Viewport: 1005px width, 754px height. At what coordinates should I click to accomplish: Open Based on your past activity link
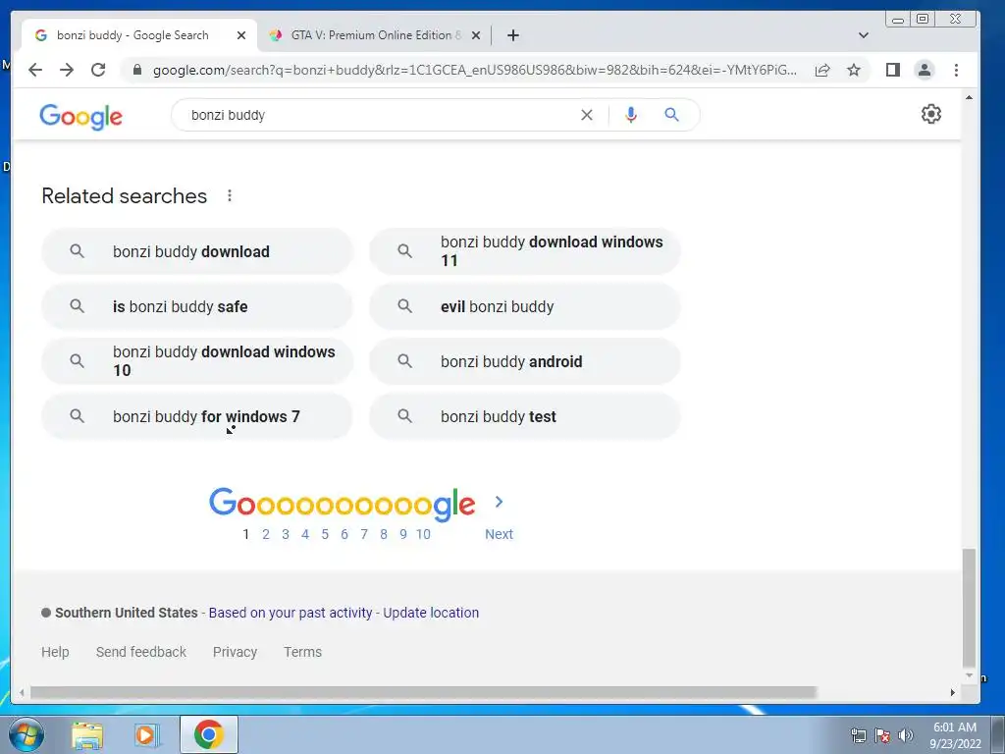291,613
